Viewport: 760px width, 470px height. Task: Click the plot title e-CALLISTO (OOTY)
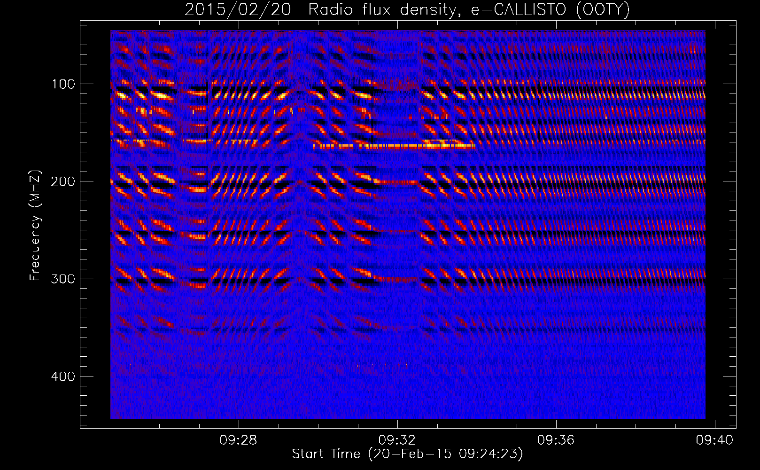click(407, 10)
